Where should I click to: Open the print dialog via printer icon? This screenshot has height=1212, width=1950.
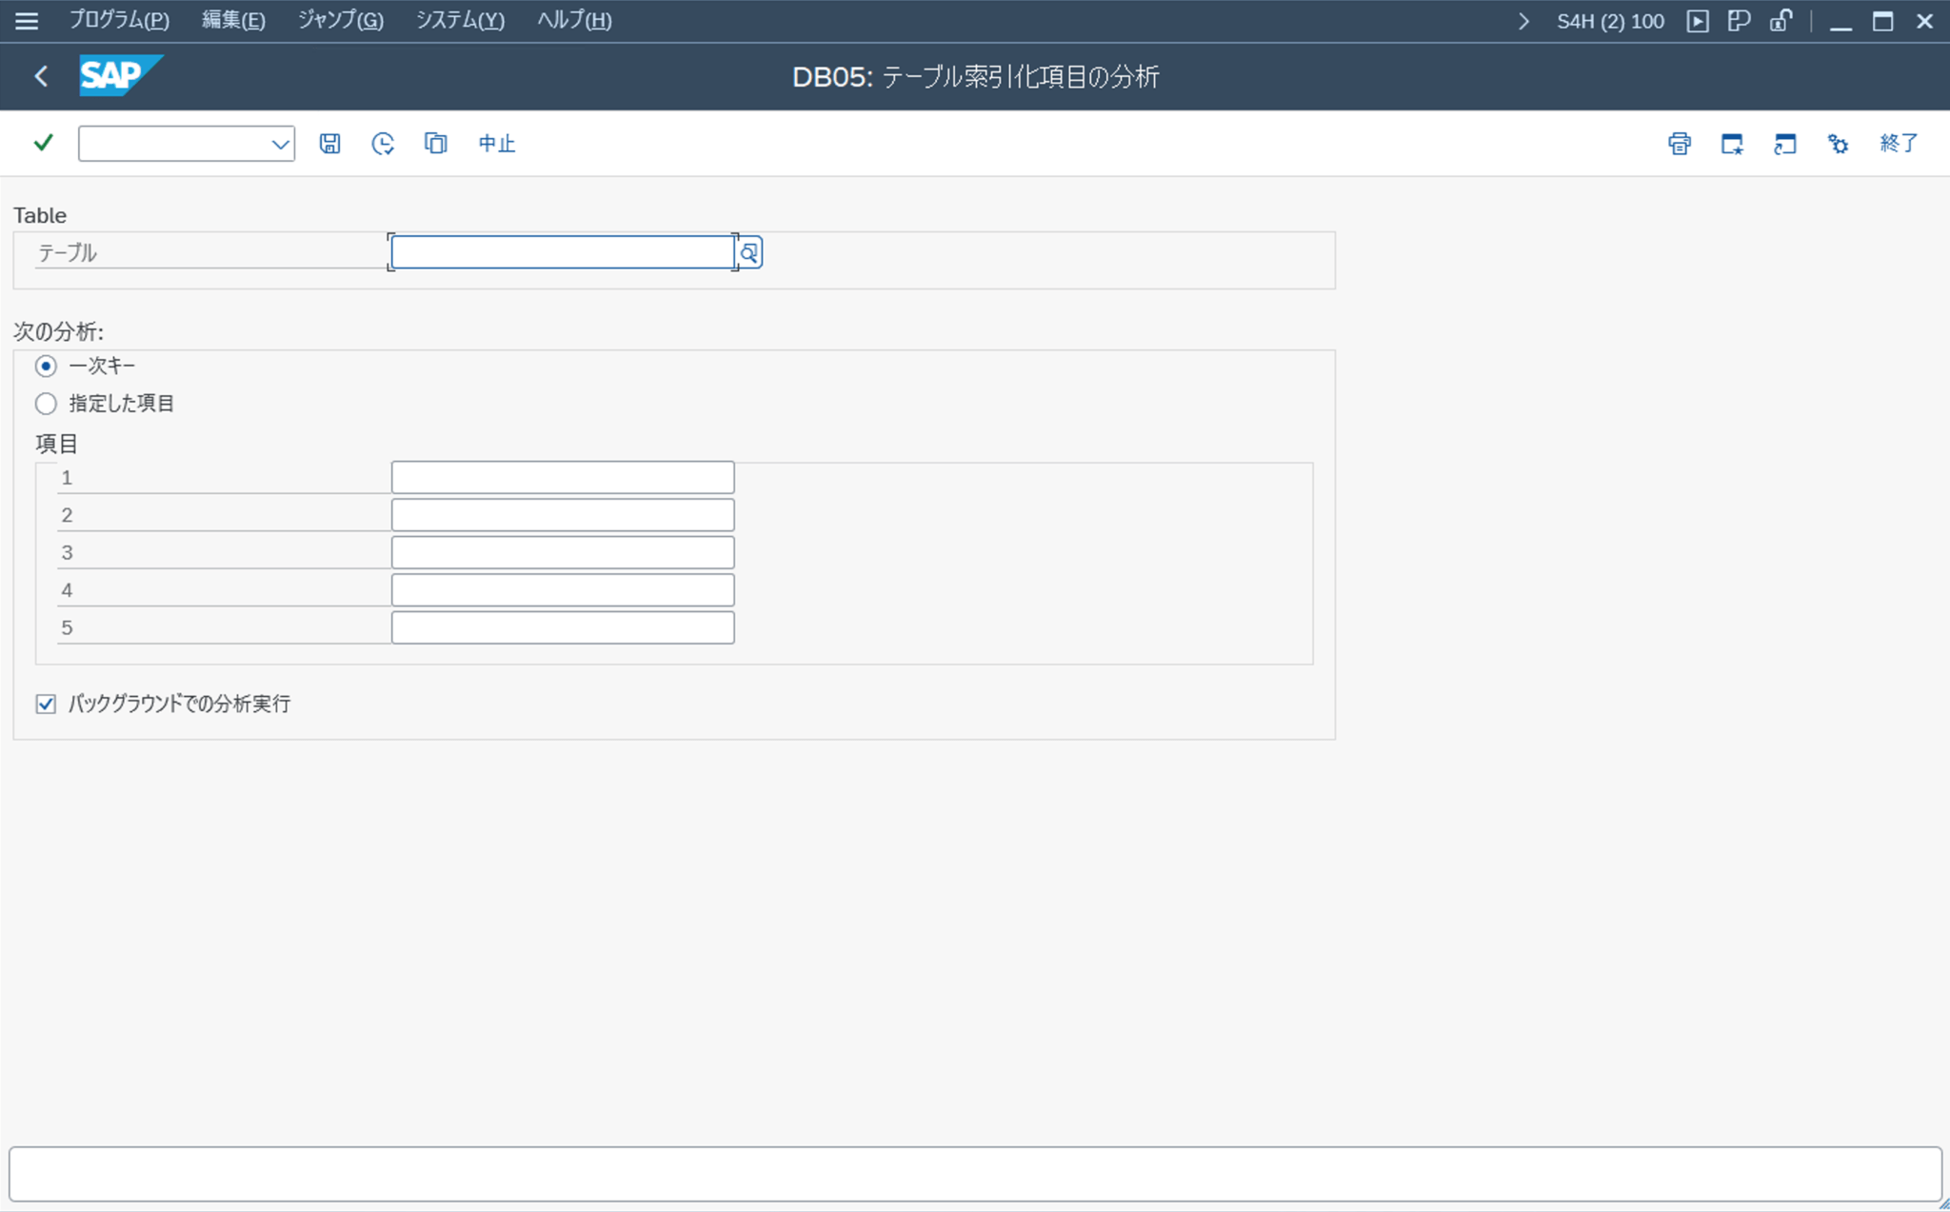click(1681, 143)
